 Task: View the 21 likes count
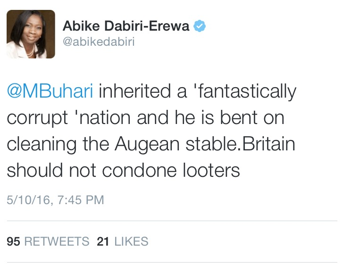(103, 241)
